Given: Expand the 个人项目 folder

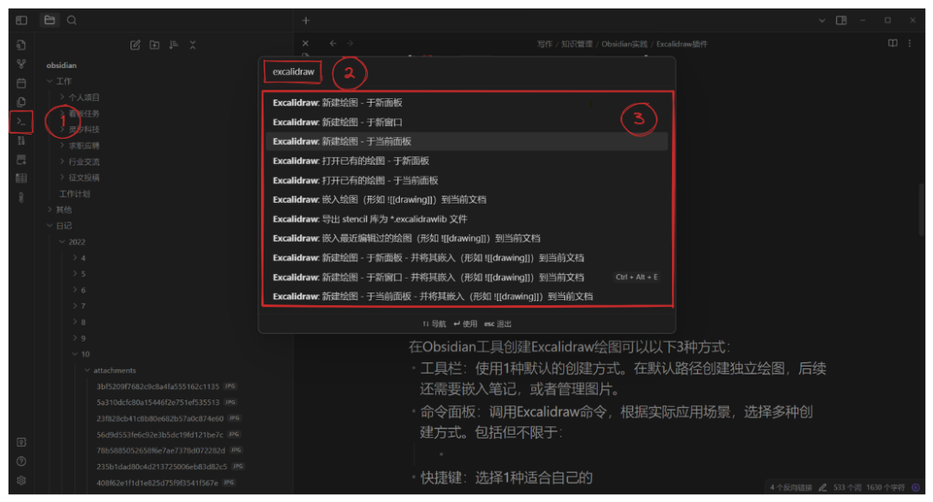Looking at the screenshot, I should (62, 97).
